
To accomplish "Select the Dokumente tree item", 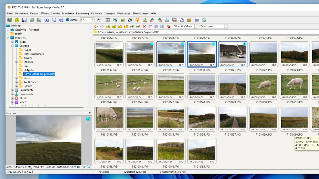I will [26, 90].
